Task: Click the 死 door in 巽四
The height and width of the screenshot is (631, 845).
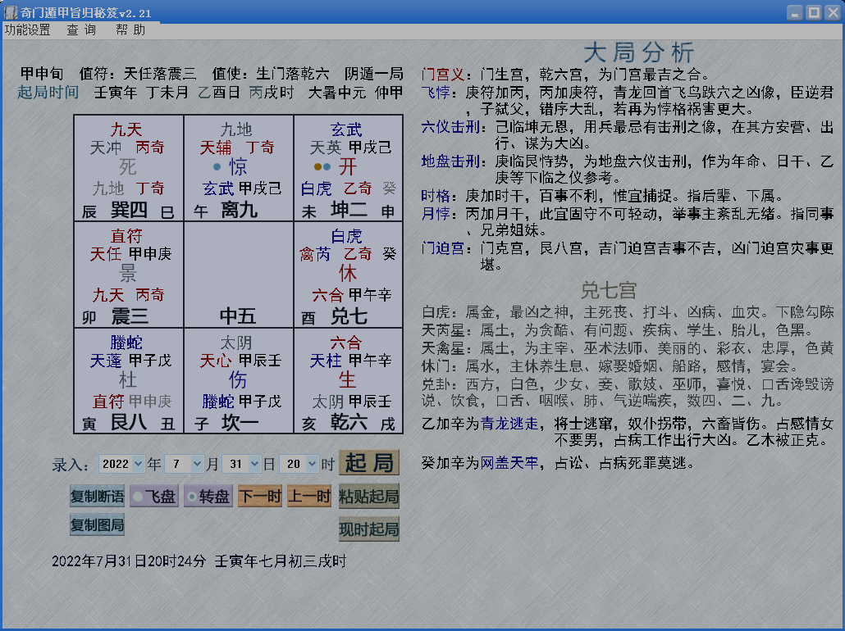Action: tap(128, 167)
